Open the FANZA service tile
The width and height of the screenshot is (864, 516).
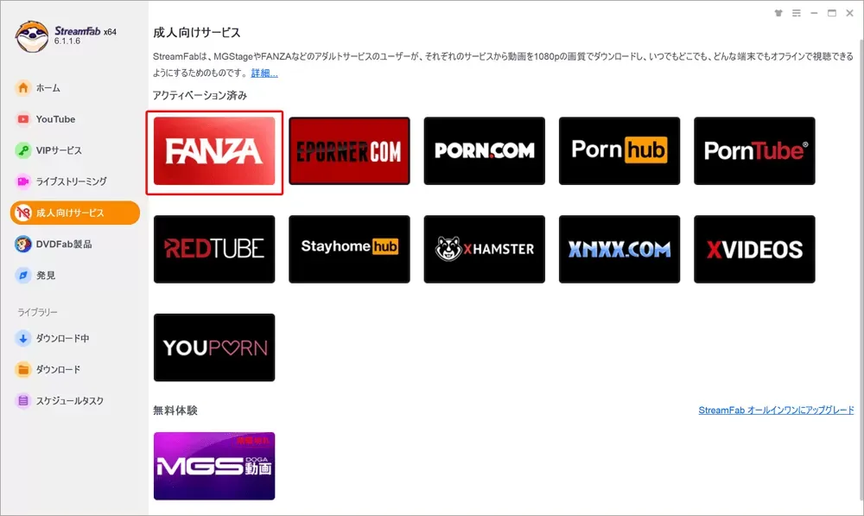click(214, 151)
